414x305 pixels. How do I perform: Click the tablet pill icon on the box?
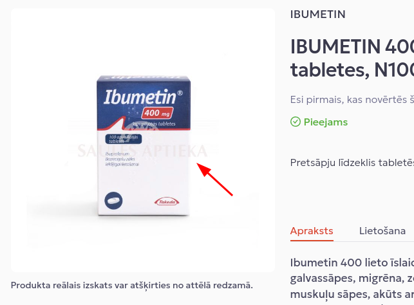tap(113, 201)
